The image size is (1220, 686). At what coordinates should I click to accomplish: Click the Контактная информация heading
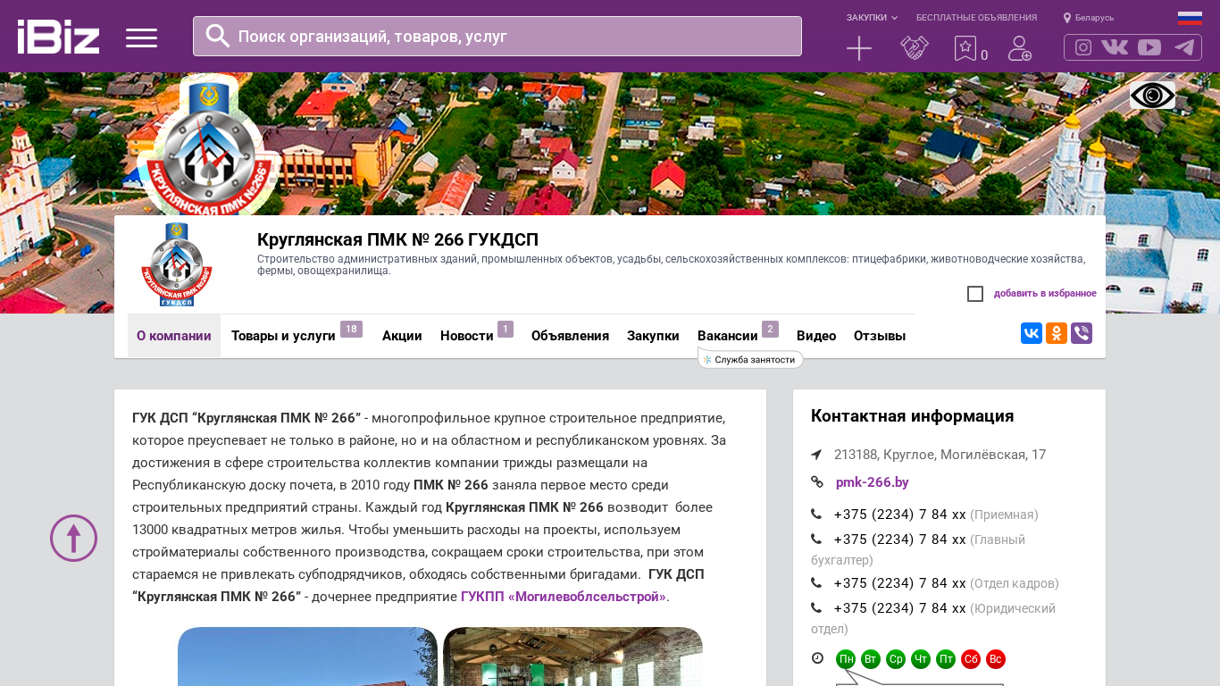tap(912, 416)
